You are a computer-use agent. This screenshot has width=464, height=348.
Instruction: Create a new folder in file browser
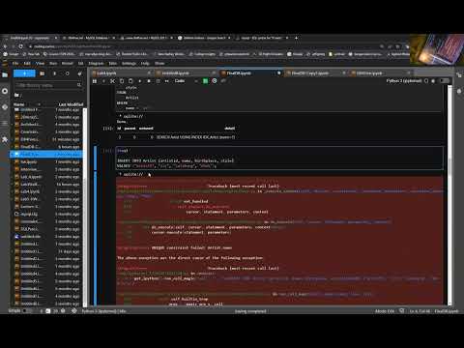pos(43,73)
